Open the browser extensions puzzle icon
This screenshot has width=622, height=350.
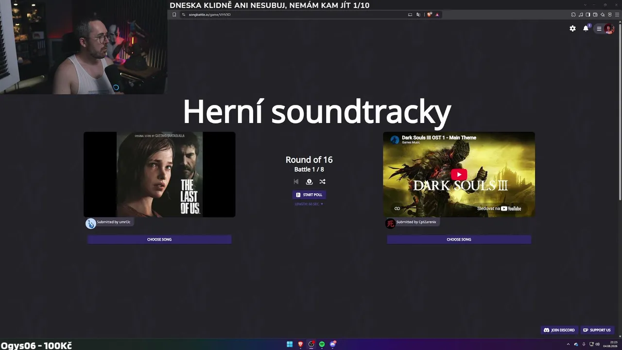click(573, 15)
